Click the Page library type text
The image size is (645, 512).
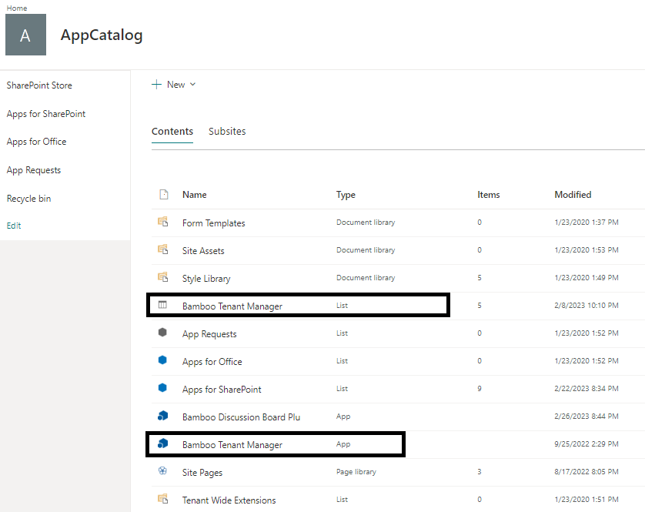click(x=356, y=472)
